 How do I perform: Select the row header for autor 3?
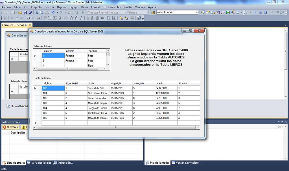click(38, 60)
